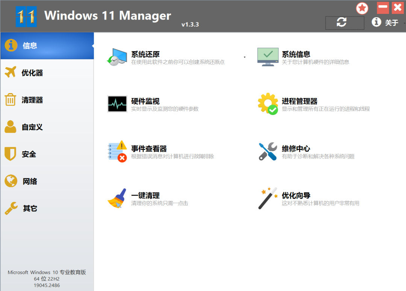The height and width of the screenshot is (291, 406).
Task: Click description 有助于诊断和解决各种系统问题
Action: [x=318, y=157]
